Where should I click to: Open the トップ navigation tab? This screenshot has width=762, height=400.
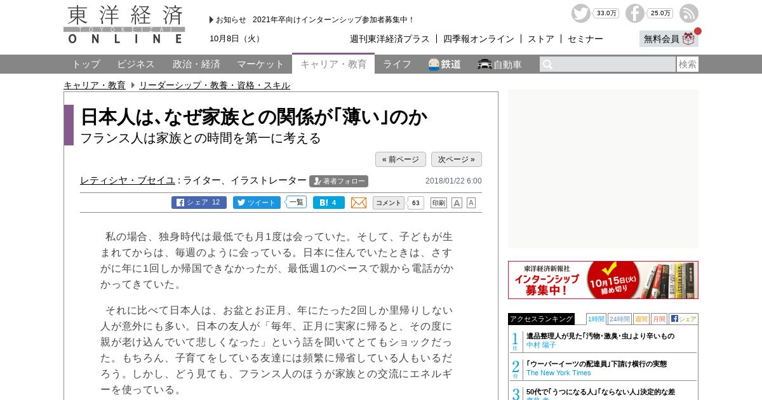pyautogui.click(x=86, y=64)
